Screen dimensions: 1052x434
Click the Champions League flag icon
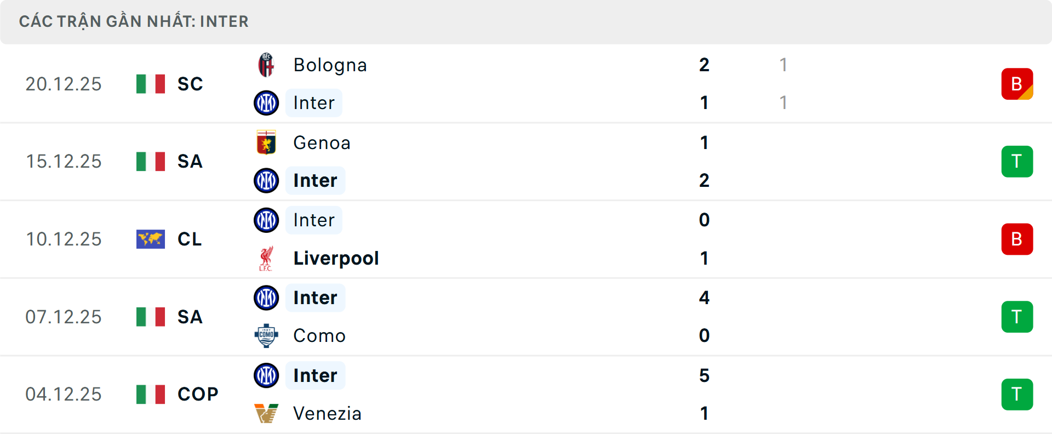pyautogui.click(x=151, y=239)
